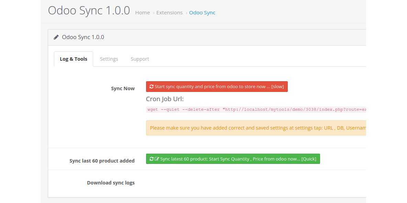Click the pencil icon in panel heading
The width and height of the screenshot is (407, 203).
pos(56,37)
